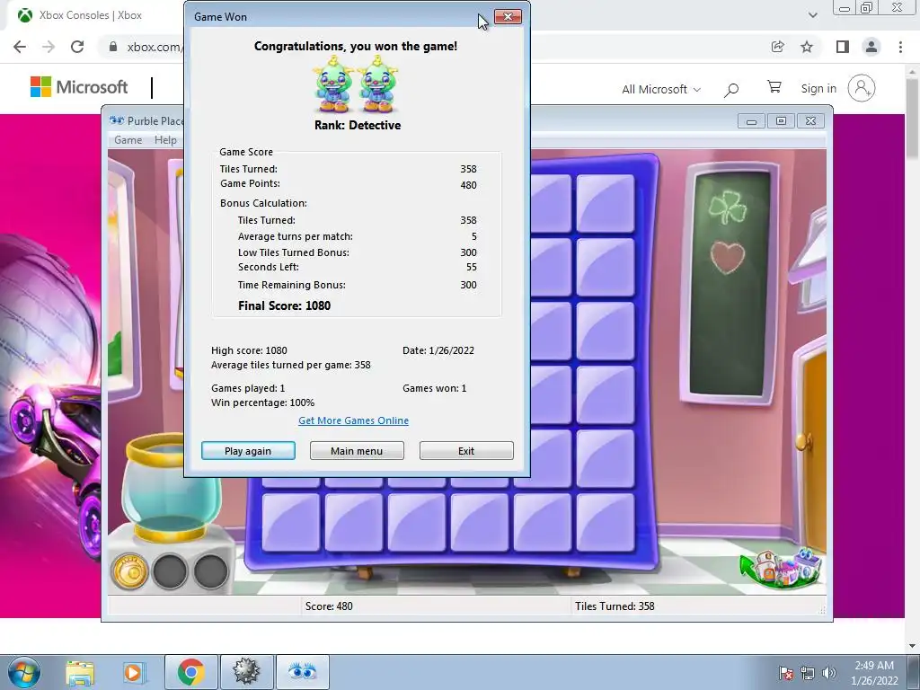Click the High score: 1080 text

pyautogui.click(x=249, y=350)
